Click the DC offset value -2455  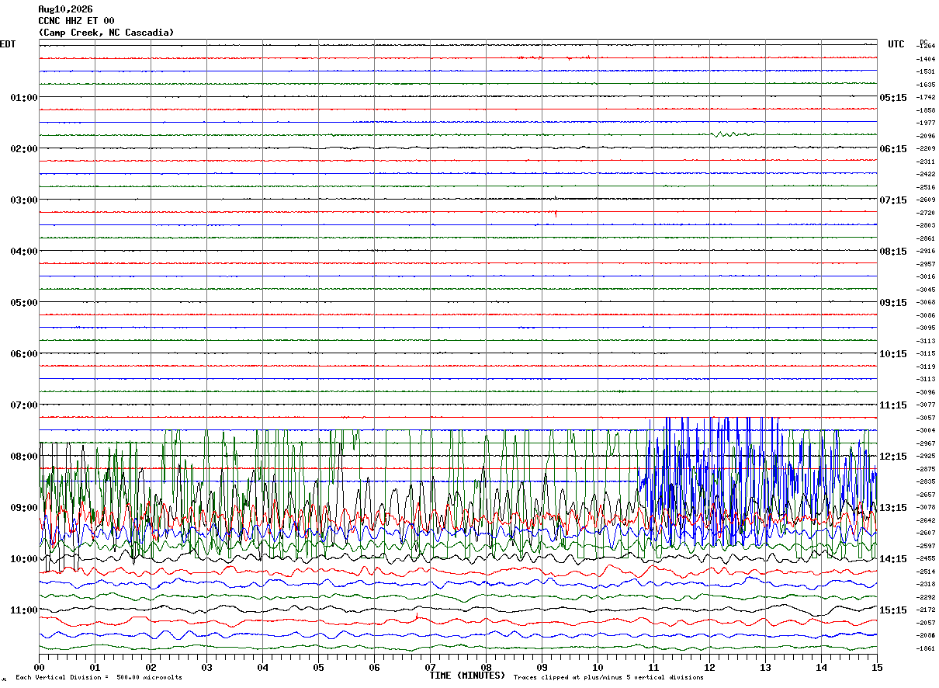pyautogui.click(x=925, y=558)
